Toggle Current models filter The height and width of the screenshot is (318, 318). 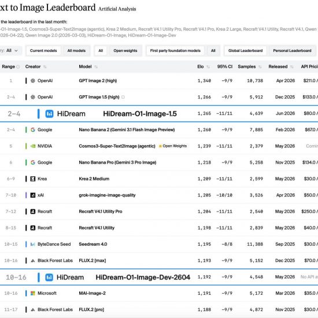[43, 51]
